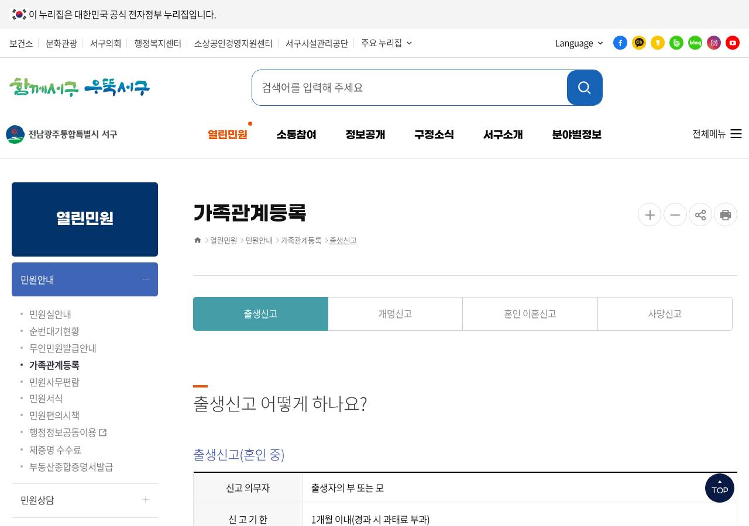Screen dimensions: 749x526
Task: Open 민원편의시책 in the sidebar
Action: (54, 415)
